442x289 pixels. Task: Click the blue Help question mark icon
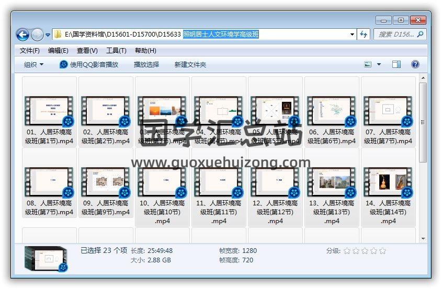[415, 64]
